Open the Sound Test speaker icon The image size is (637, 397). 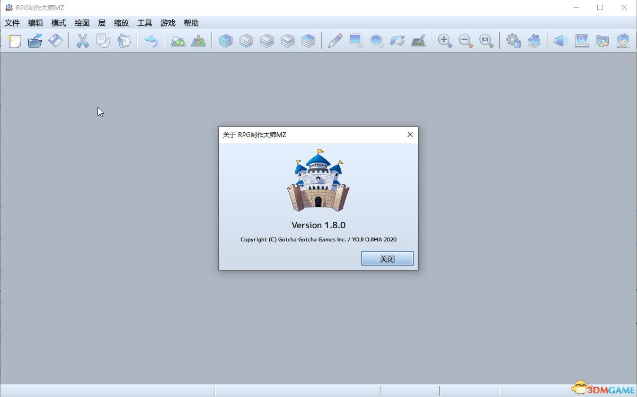561,41
